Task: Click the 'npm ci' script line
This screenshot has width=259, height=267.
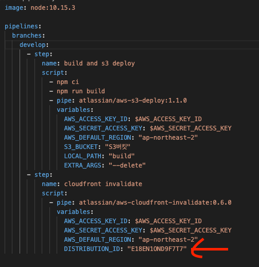Action: pyautogui.click(x=68, y=82)
